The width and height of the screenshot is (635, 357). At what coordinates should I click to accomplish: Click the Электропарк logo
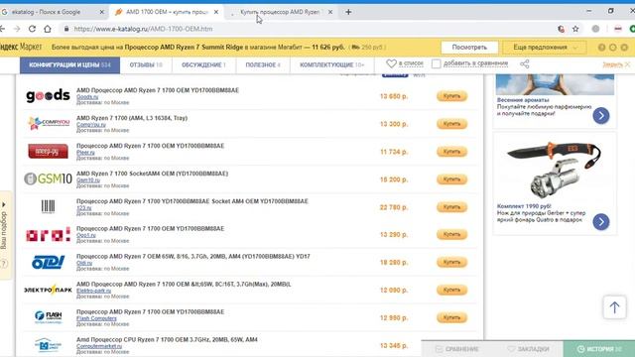(x=48, y=290)
